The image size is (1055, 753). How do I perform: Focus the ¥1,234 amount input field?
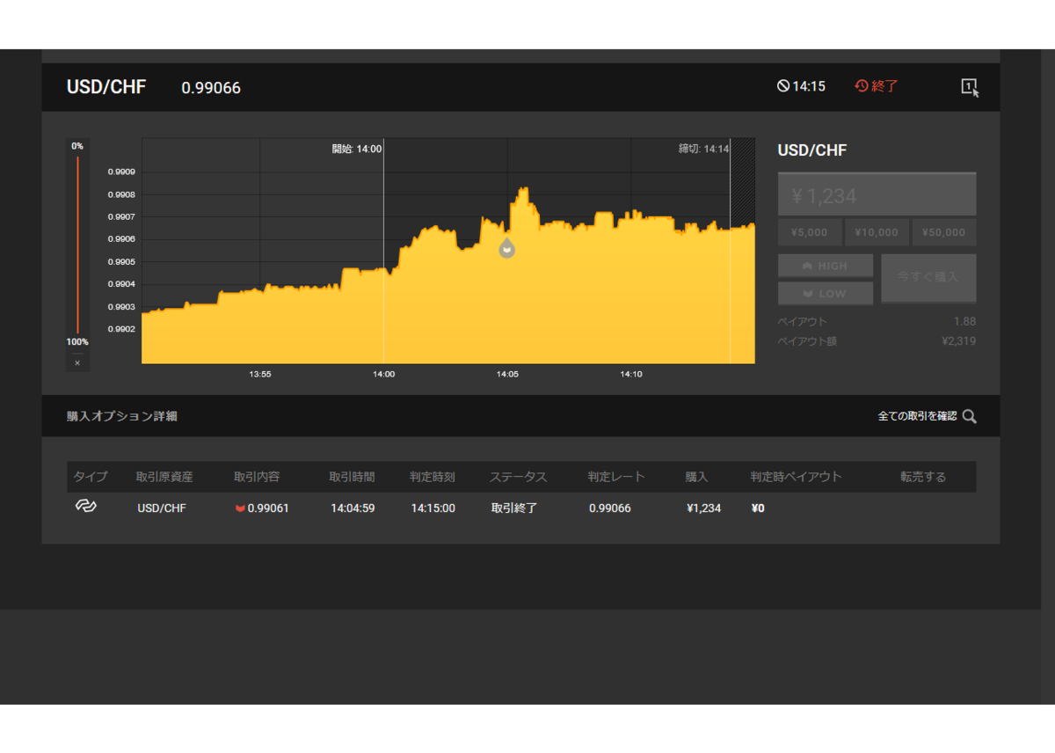click(x=877, y=194)
